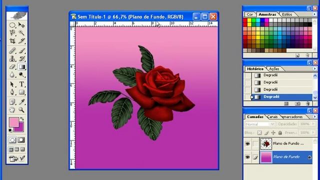Viewport: 320px width, 180px height.
Task: Select the Move tool
Action: click(21, 25)
